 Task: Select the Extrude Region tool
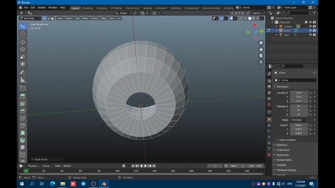[23, 96]
